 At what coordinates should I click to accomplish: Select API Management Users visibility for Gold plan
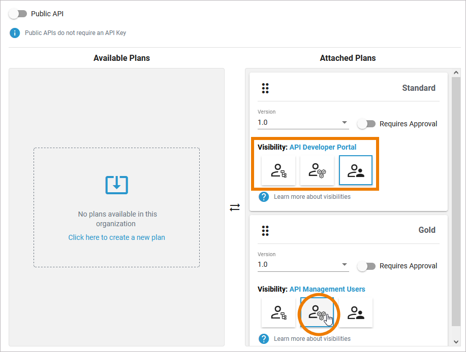click(317, 312)
